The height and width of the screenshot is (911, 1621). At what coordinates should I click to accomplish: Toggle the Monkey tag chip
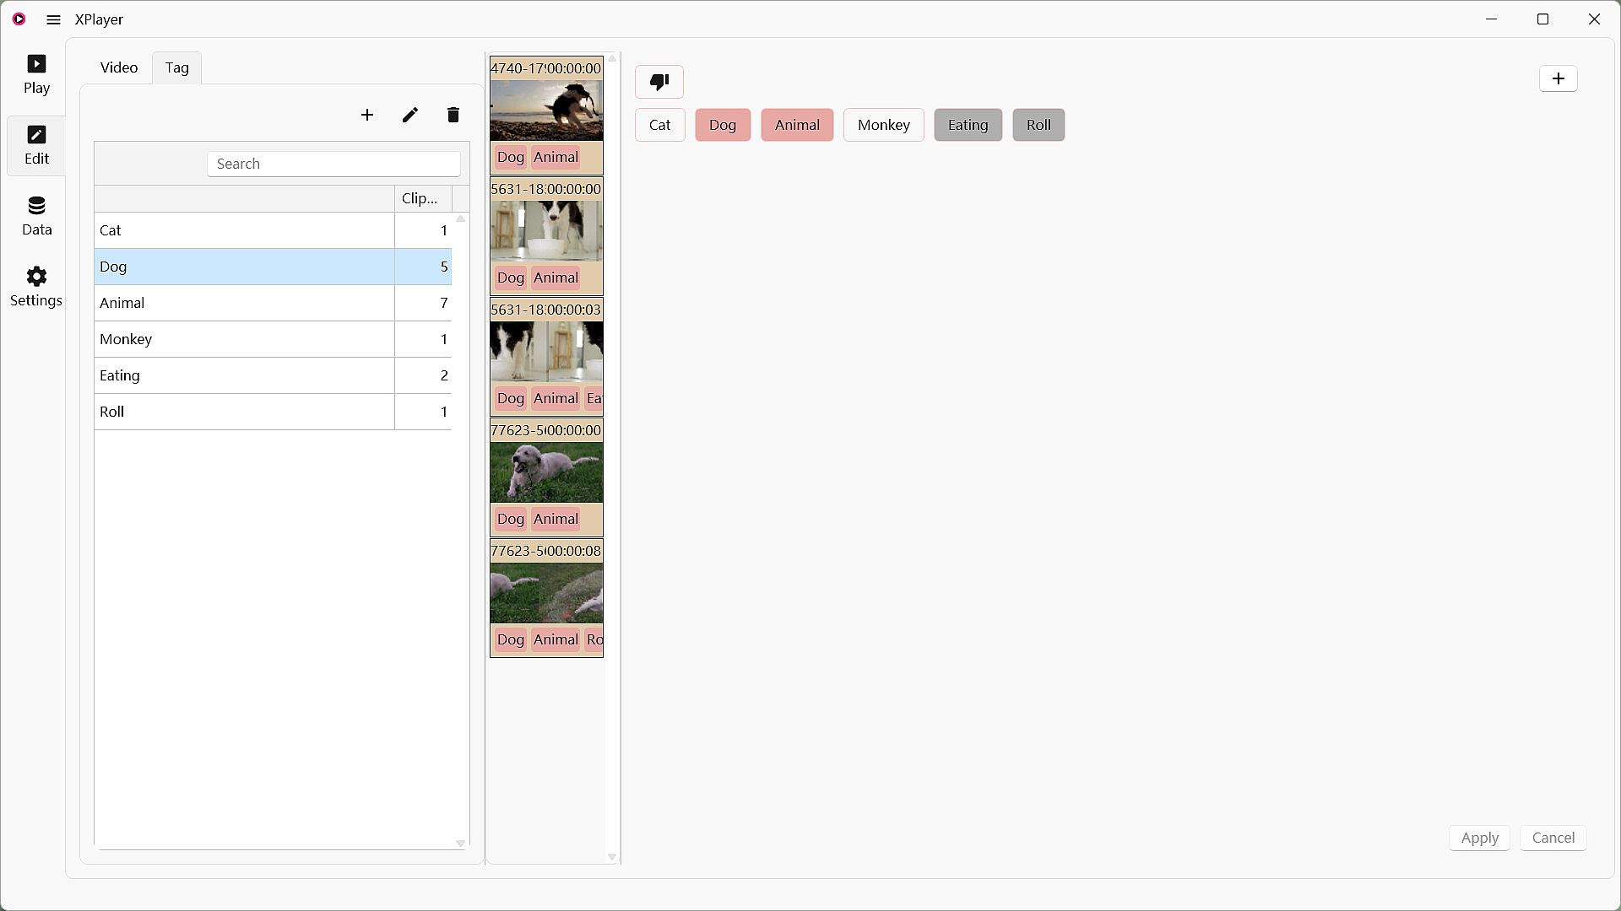pyautogui.click(x=883, y=125)
